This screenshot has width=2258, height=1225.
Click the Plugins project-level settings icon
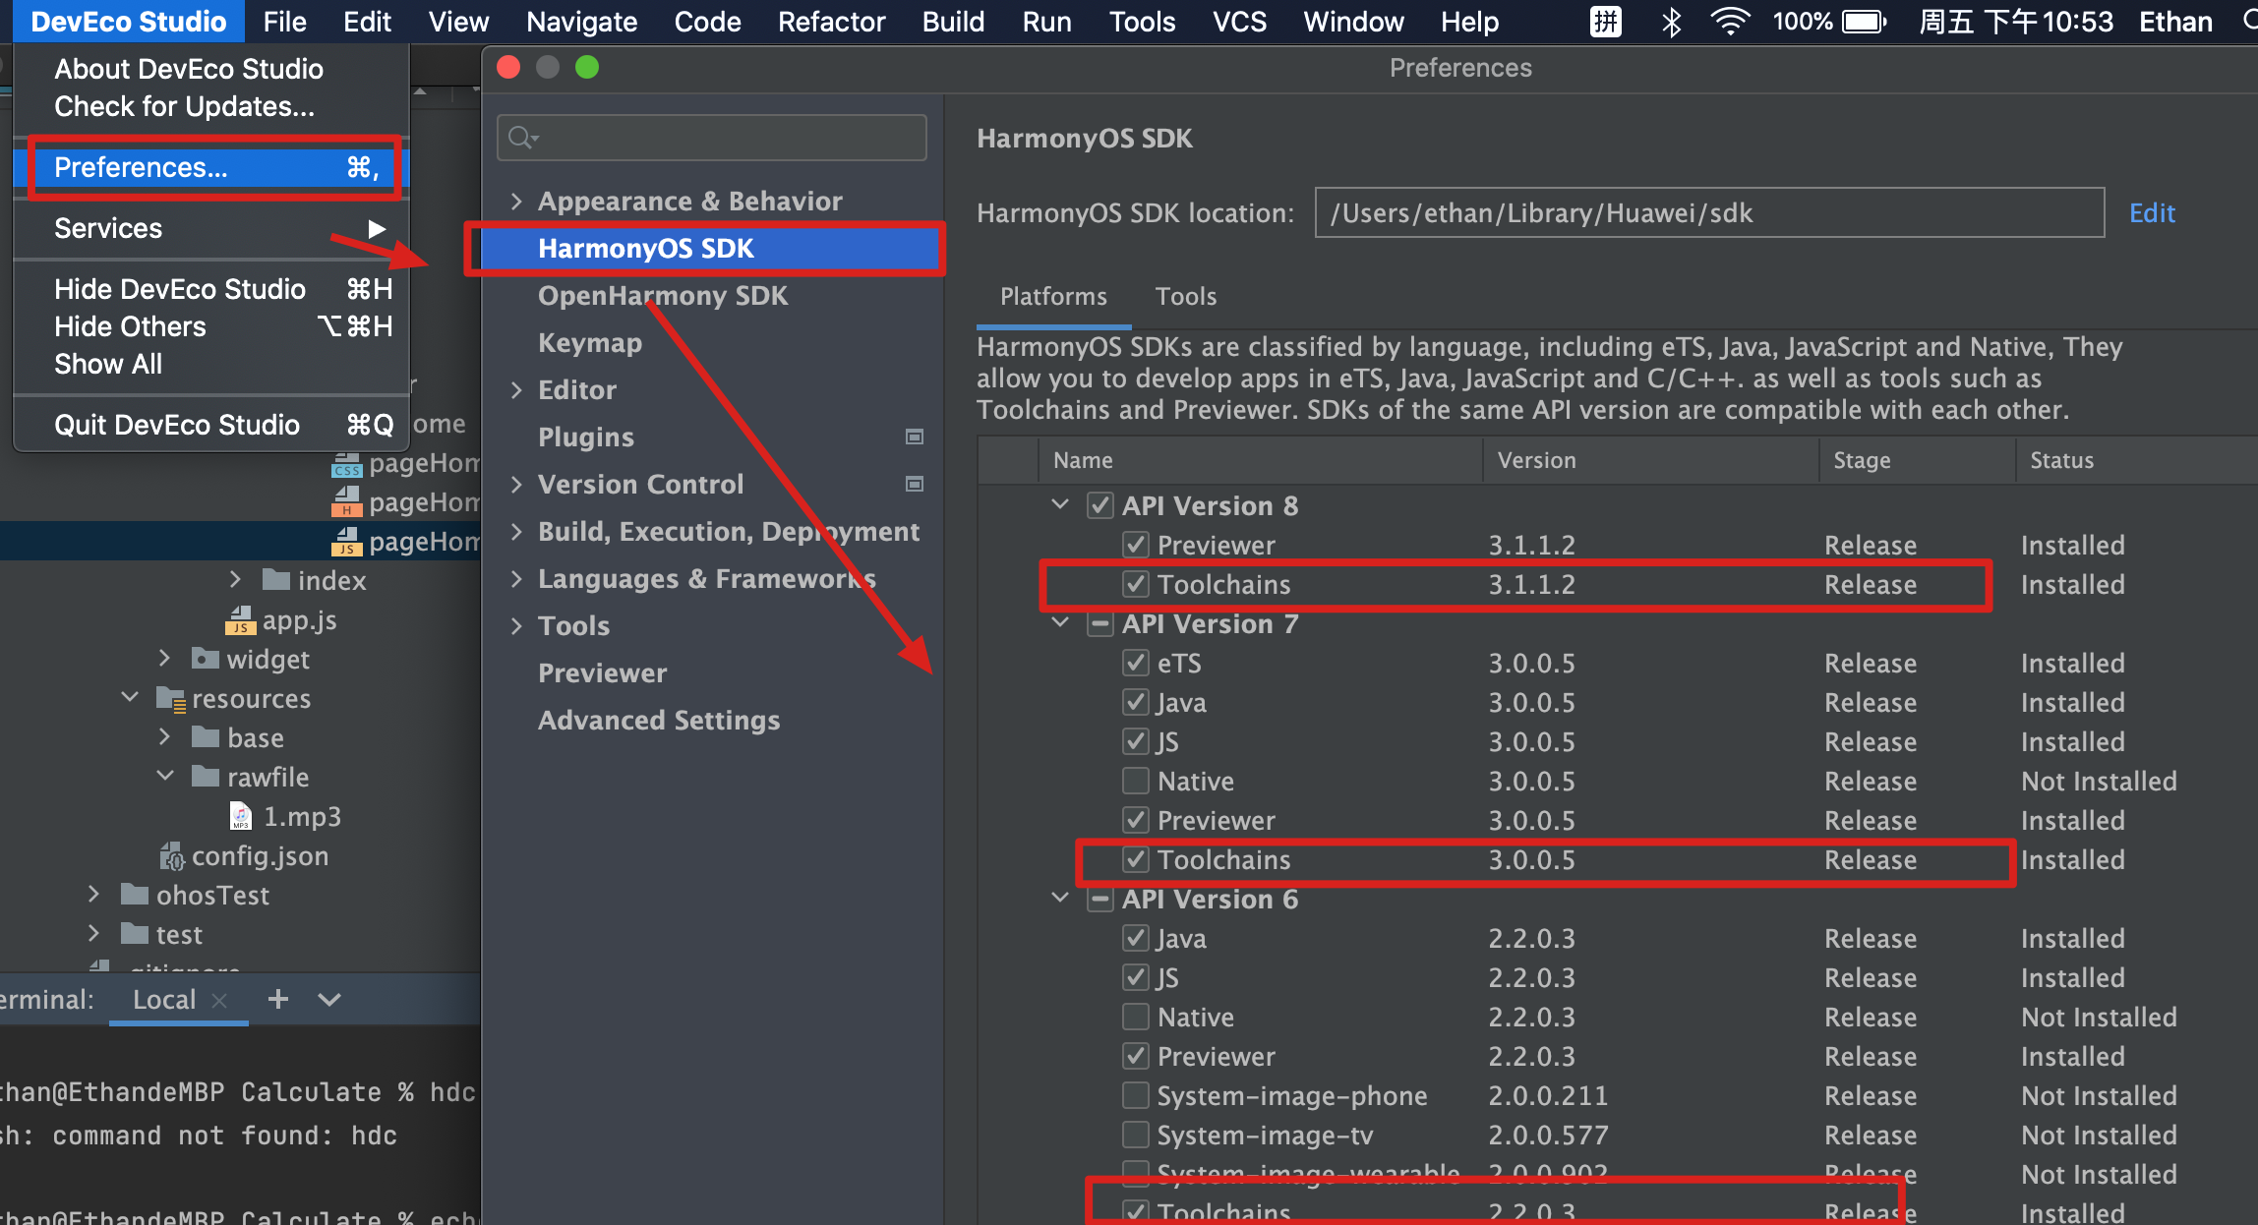914,437
